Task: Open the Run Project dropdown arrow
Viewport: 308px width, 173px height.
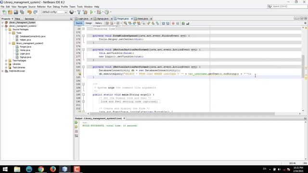Action: point(95,12)
